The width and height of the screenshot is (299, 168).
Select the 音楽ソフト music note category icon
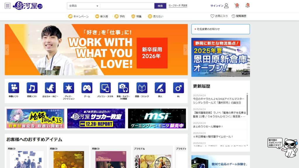pos(32,88)
